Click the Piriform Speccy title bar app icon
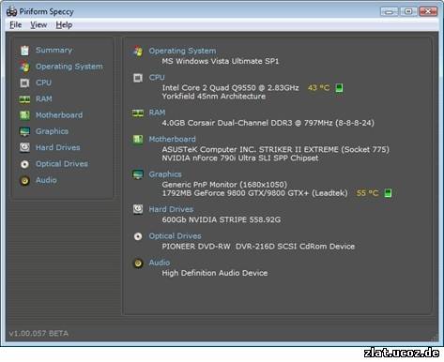The width and height of the screenshot is (444, 362). coord(11,11)
